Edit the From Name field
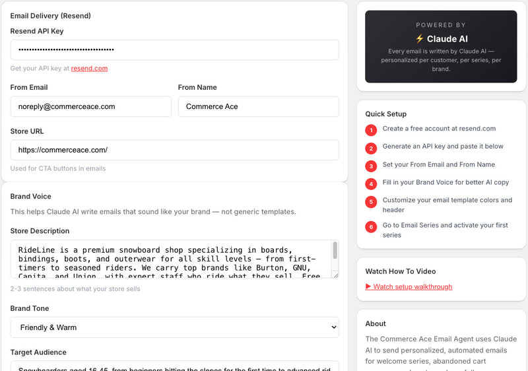The height and width of the screenshot is (371, 528). click(x=258, y=106)
